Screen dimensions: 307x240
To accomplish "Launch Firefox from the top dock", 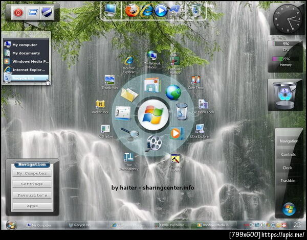I will [132, 10].
